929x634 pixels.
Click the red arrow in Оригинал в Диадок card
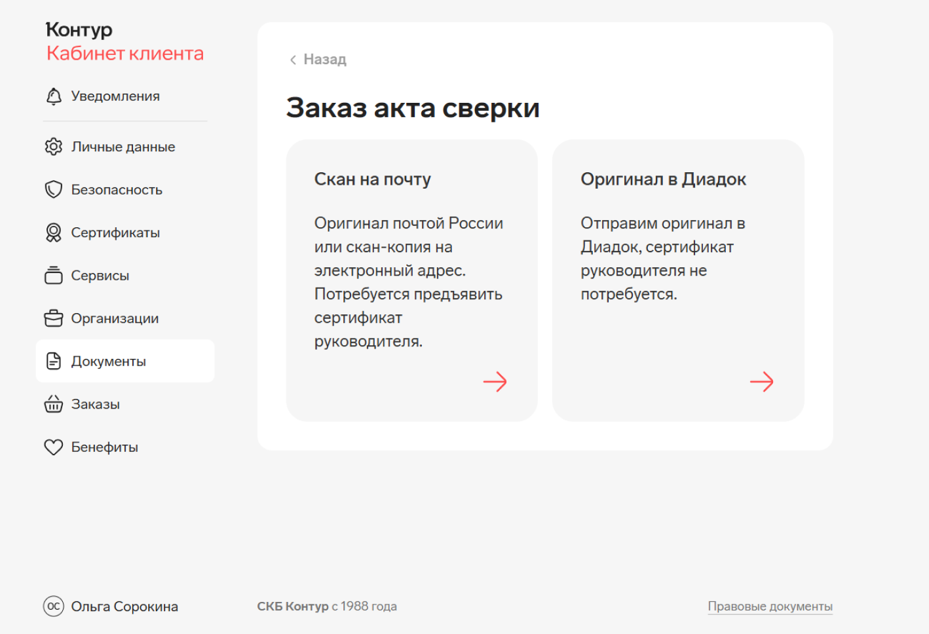point(762,382)
